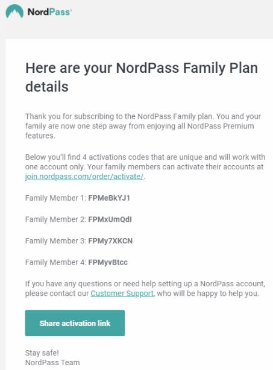Click the 4 activation codes paragraph

coord(145,167)
